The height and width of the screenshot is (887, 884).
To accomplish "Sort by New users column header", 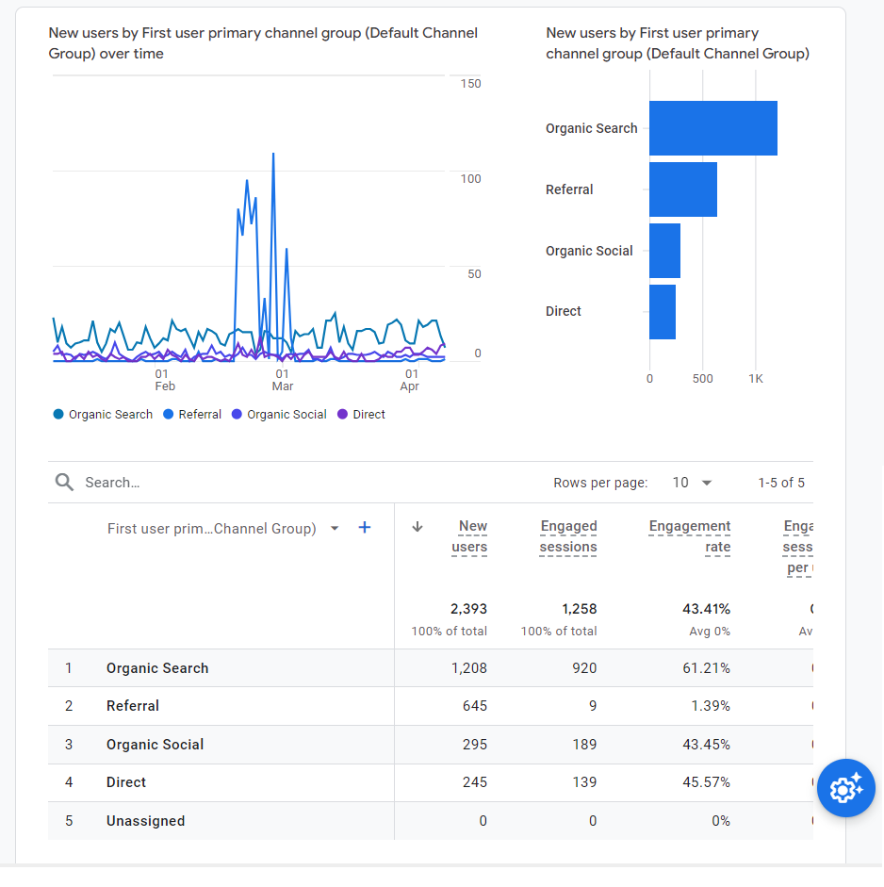I will tap(469, 537).
